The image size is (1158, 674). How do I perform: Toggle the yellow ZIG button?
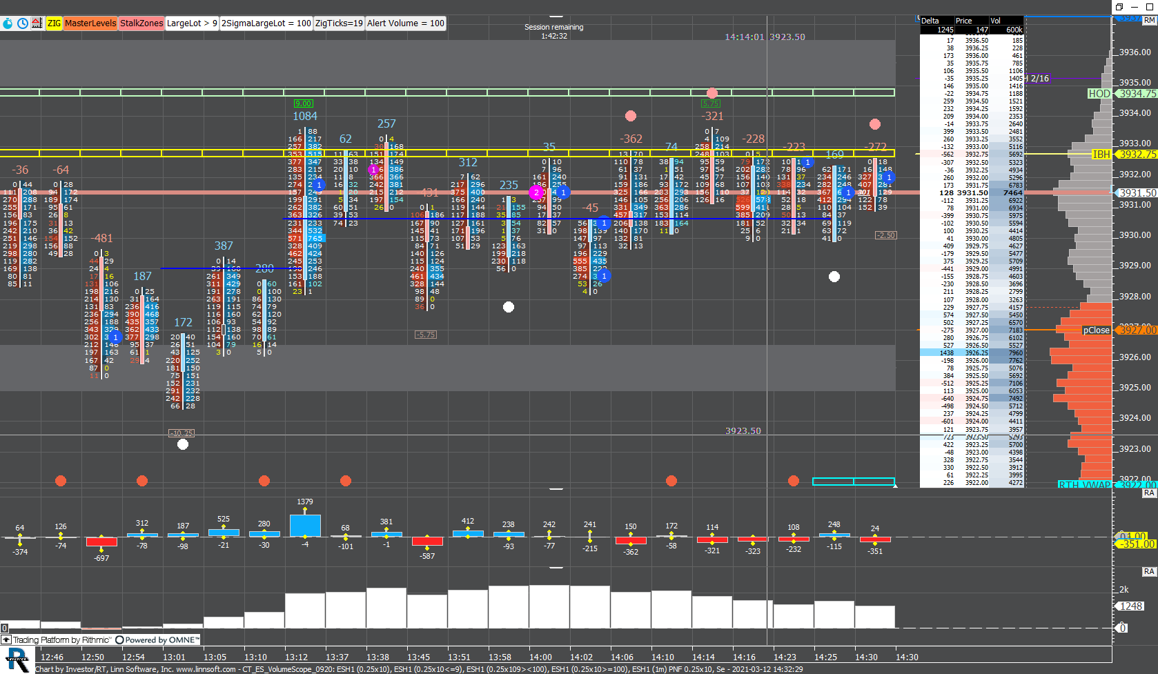tap(54, 23)
